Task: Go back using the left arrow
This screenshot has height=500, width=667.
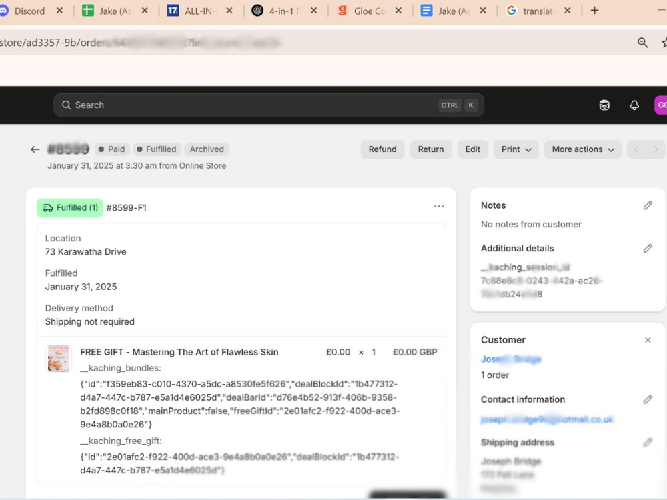Action: [35, 149]
